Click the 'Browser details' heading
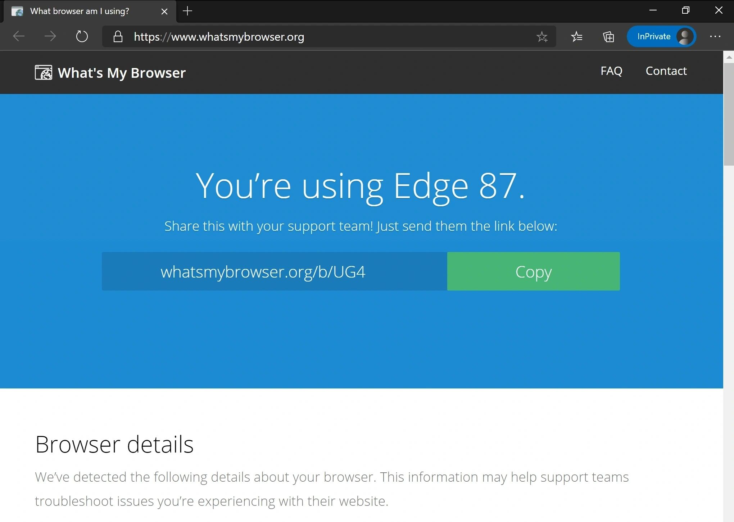 click(114, 444)
